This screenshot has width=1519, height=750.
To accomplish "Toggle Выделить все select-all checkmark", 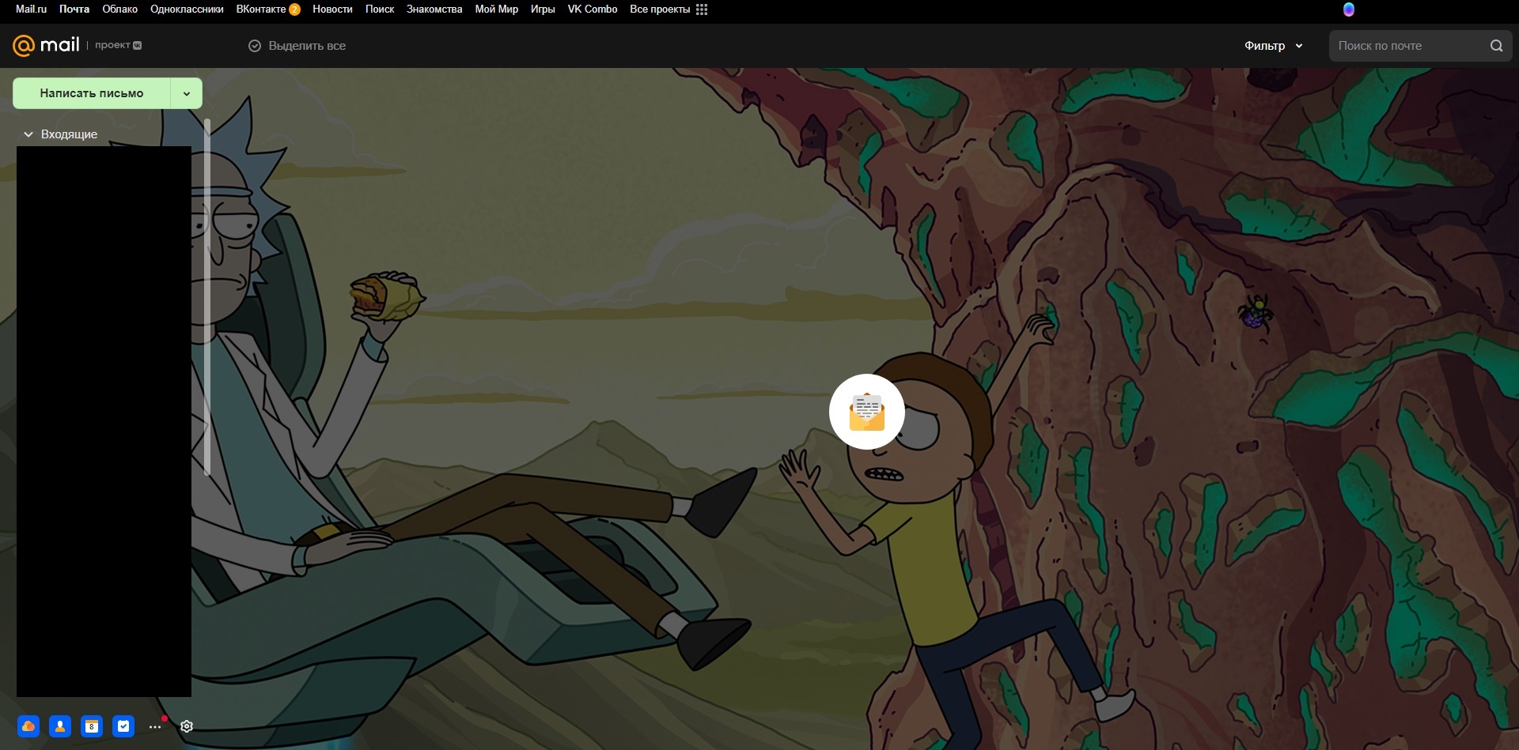I will tap(255, 46).
